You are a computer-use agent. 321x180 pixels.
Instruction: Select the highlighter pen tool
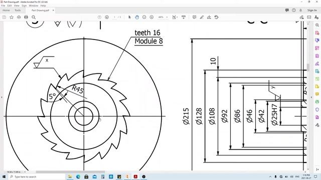click(x=202, y=17)
